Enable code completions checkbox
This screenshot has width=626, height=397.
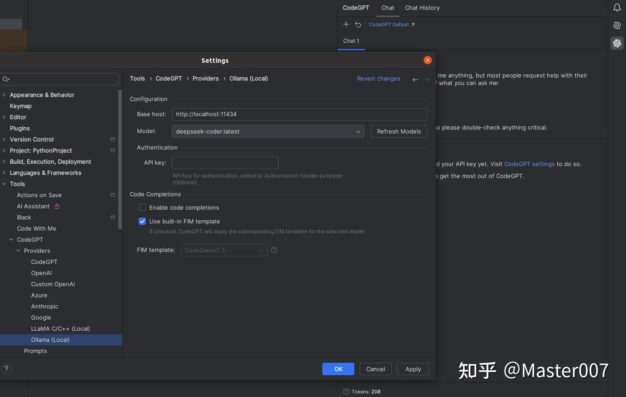tap(142, 207)
